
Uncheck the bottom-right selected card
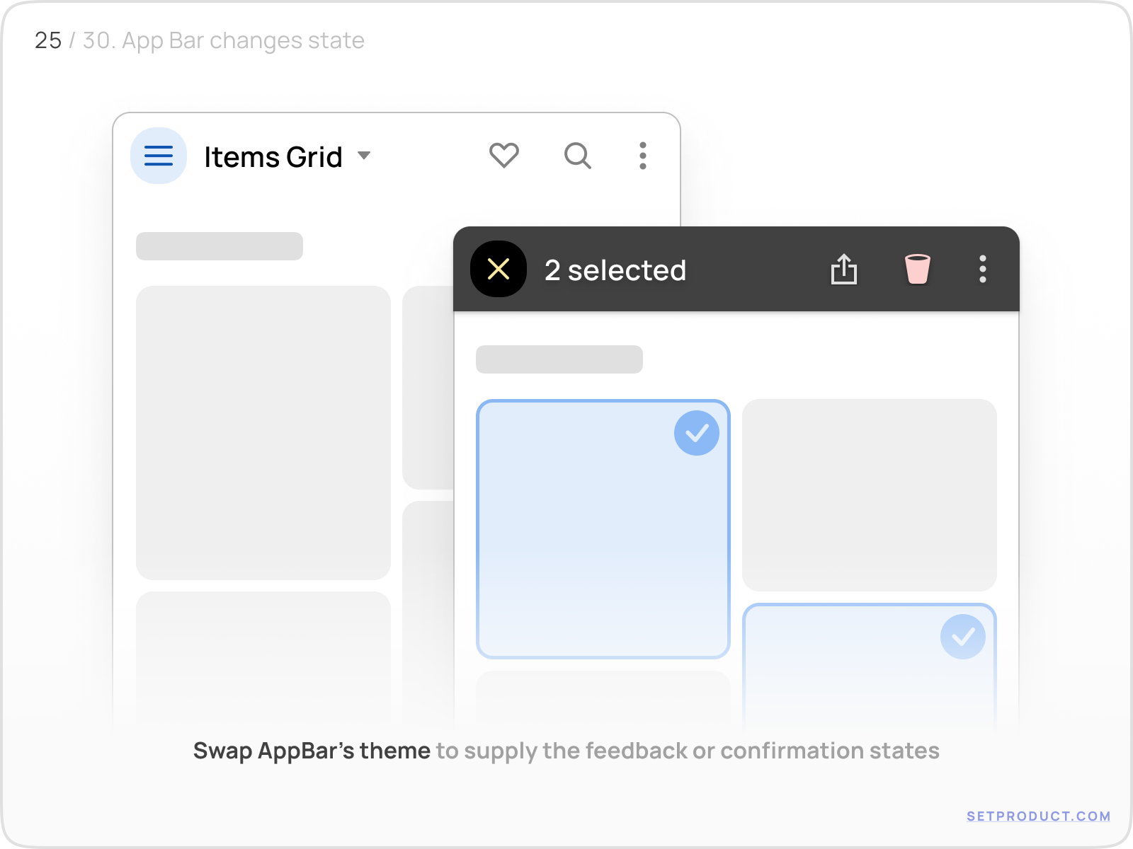click(963, 636)
